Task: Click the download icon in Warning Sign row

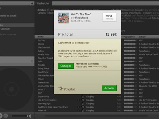Action: pos(83,103)
